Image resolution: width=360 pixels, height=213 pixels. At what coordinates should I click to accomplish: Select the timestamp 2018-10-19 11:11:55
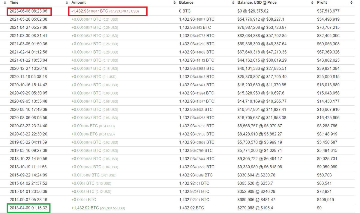(x=28, y=167)
